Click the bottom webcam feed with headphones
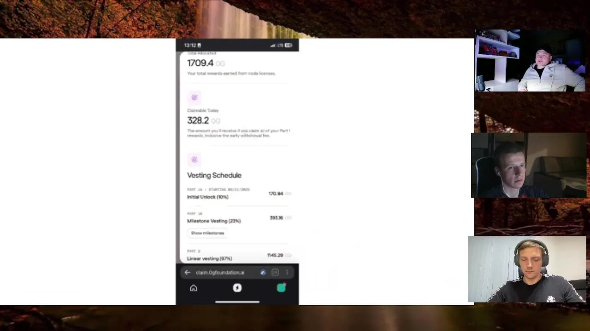 527,269
